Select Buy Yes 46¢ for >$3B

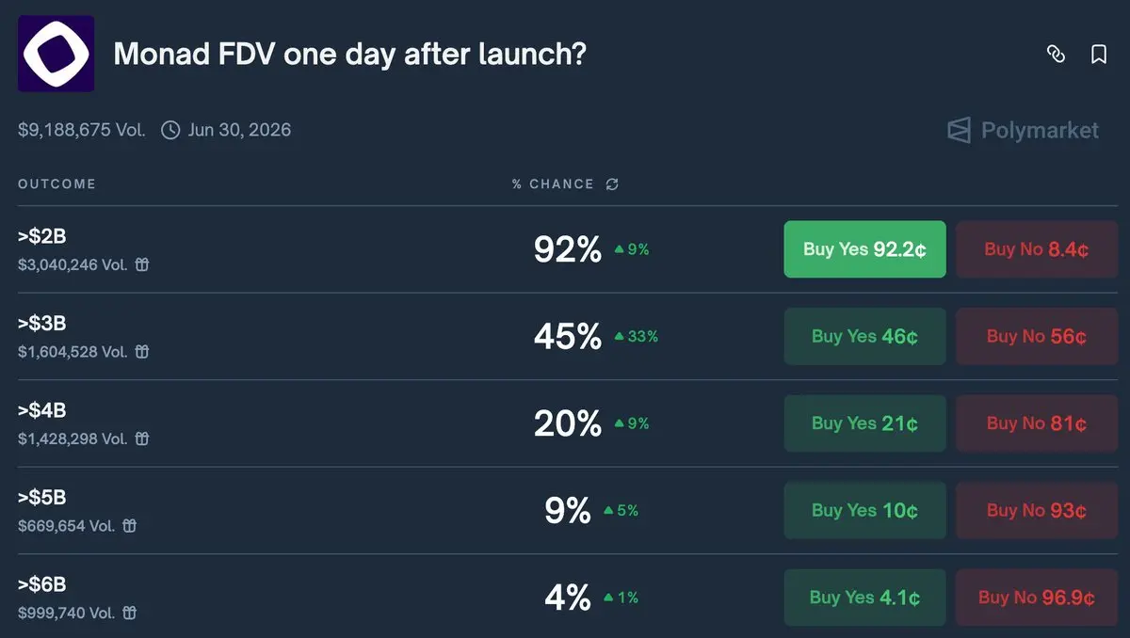(x=864, y=336)
